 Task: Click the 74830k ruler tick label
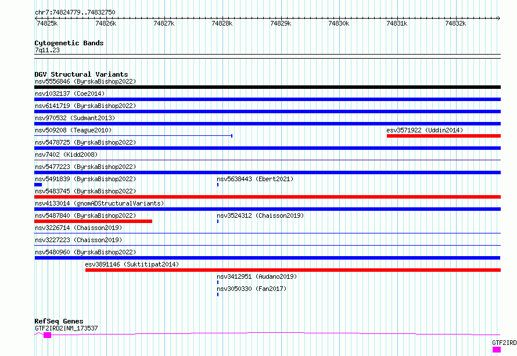339,23
